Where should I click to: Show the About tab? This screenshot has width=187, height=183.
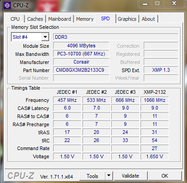148,19
